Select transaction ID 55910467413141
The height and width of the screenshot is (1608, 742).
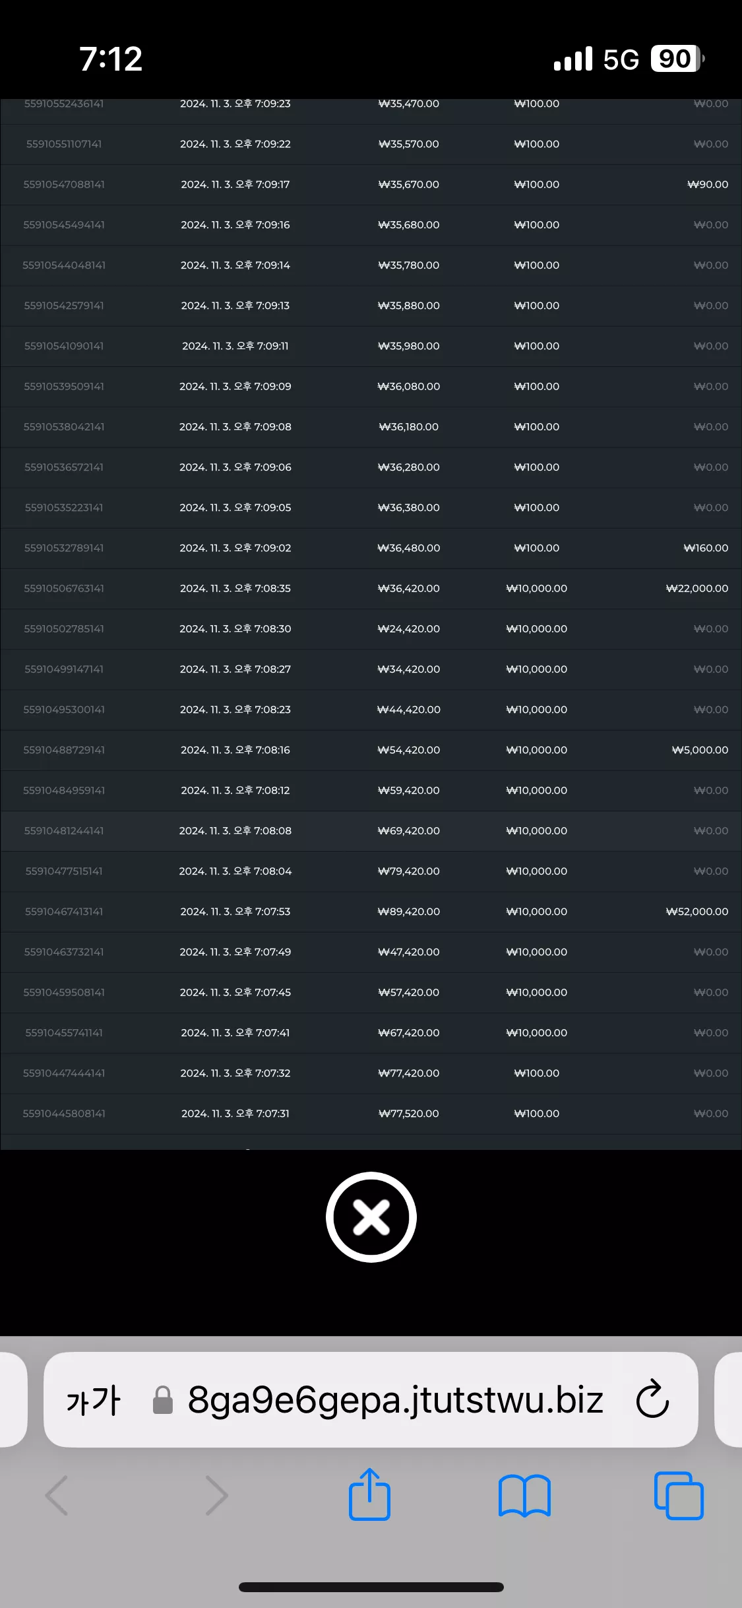tap(64, 912)
